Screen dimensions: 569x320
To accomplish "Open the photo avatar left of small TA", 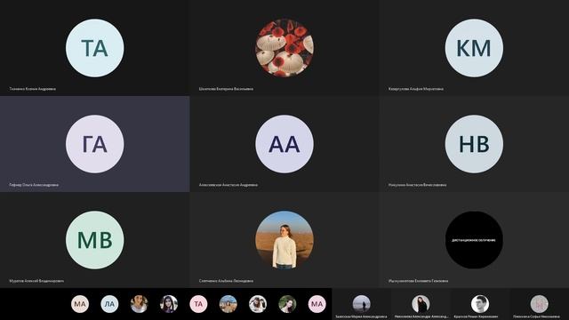I will 169,304.
